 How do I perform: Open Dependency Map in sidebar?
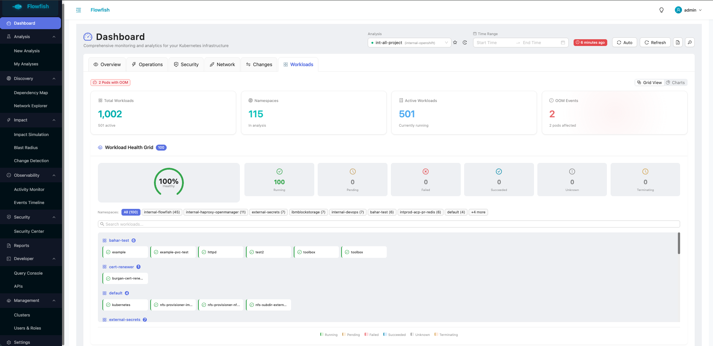[x=31, y=93]
